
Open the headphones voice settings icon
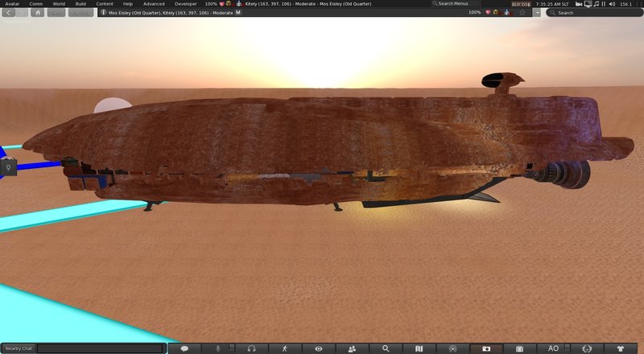point(251,348)
